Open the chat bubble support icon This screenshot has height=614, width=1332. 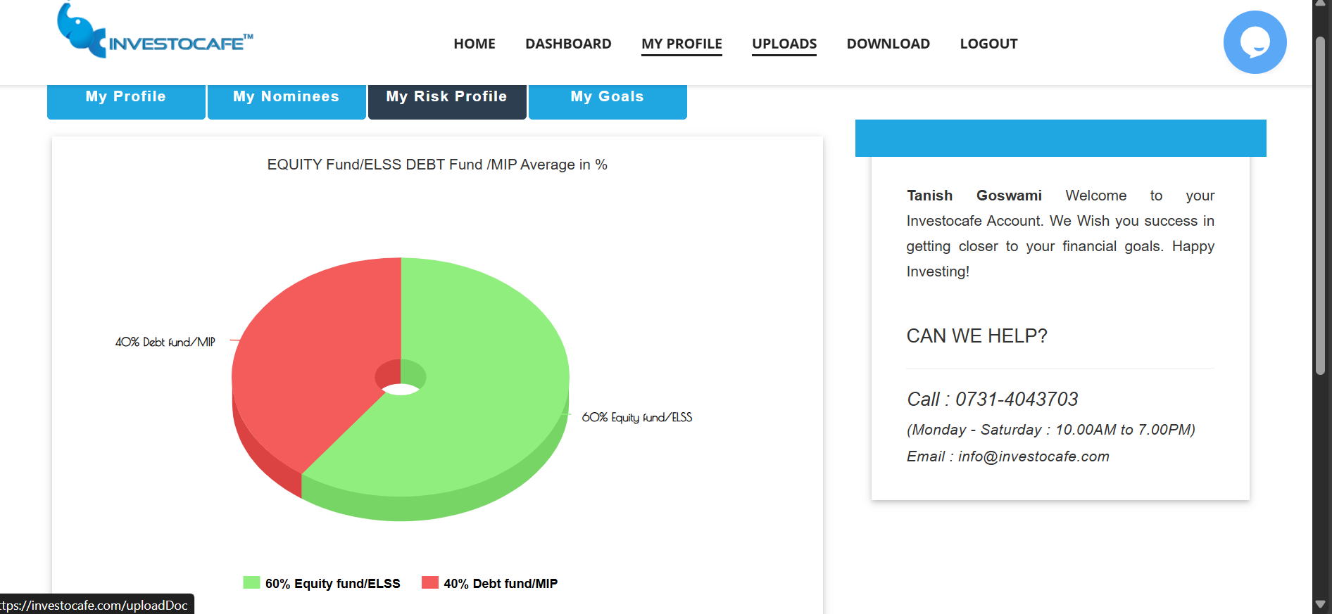click(1255, 42)
